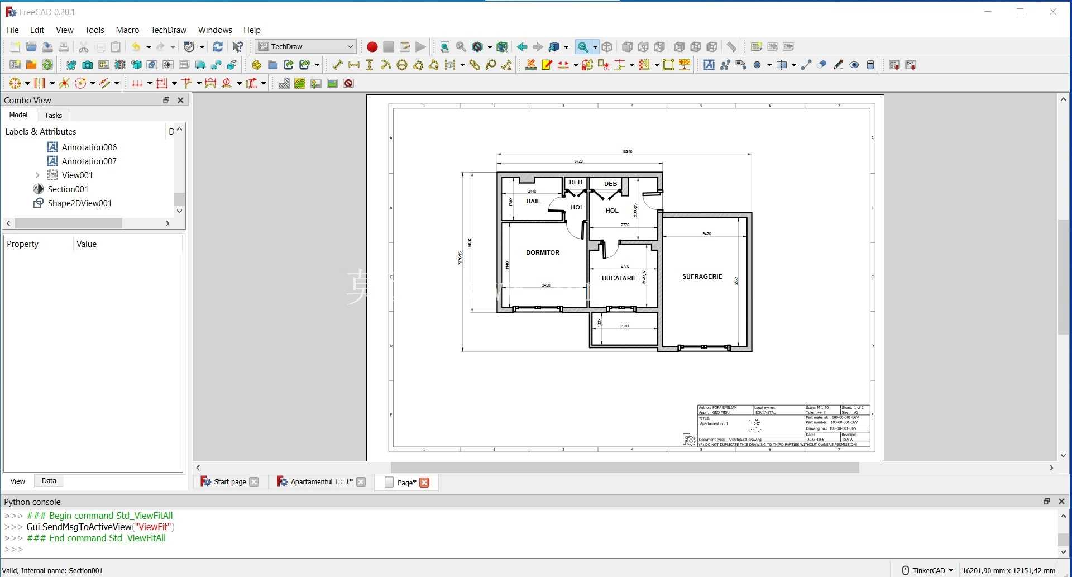1072x577 pixels.
Task: Click the model tree horizontal scrollbar
Action: click(x=68, y=223)
